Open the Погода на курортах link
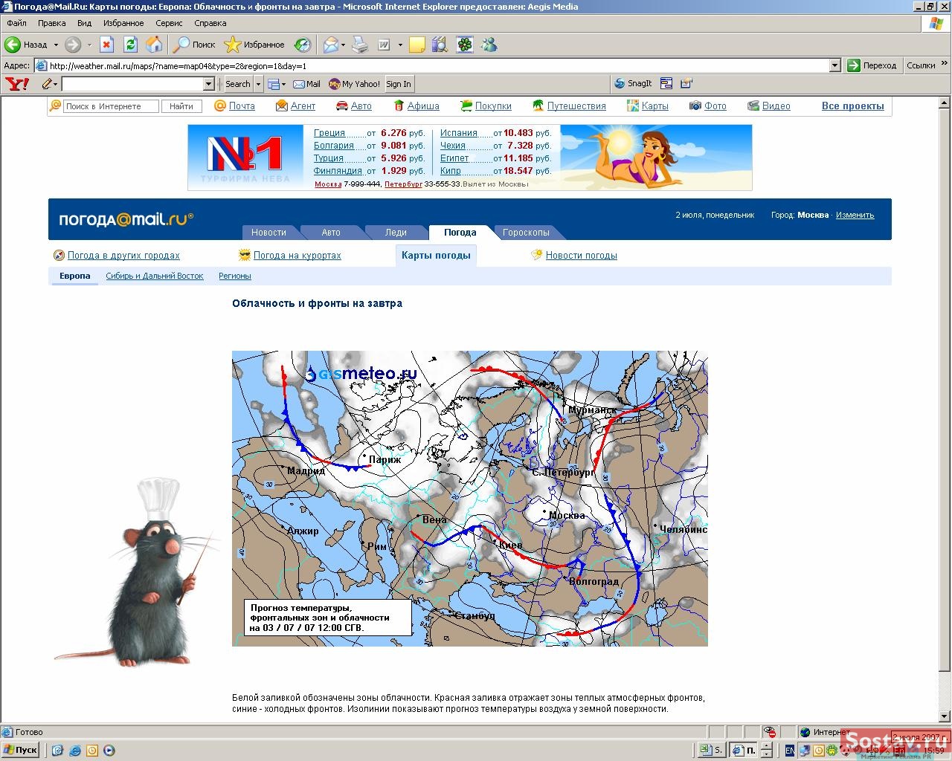The image size is (952, 761). click(x=297, y=256)
